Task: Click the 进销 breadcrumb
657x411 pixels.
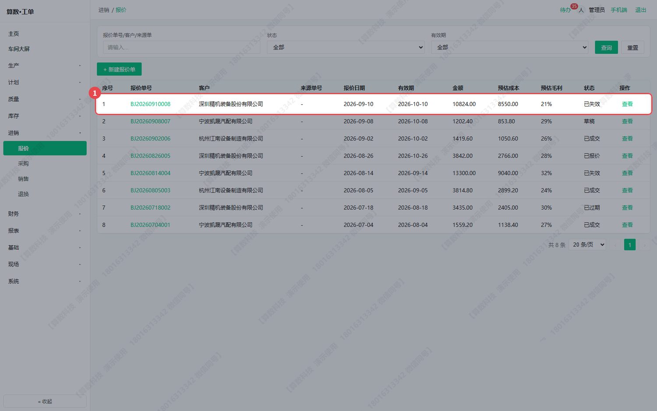Action: tap(104, 10)
